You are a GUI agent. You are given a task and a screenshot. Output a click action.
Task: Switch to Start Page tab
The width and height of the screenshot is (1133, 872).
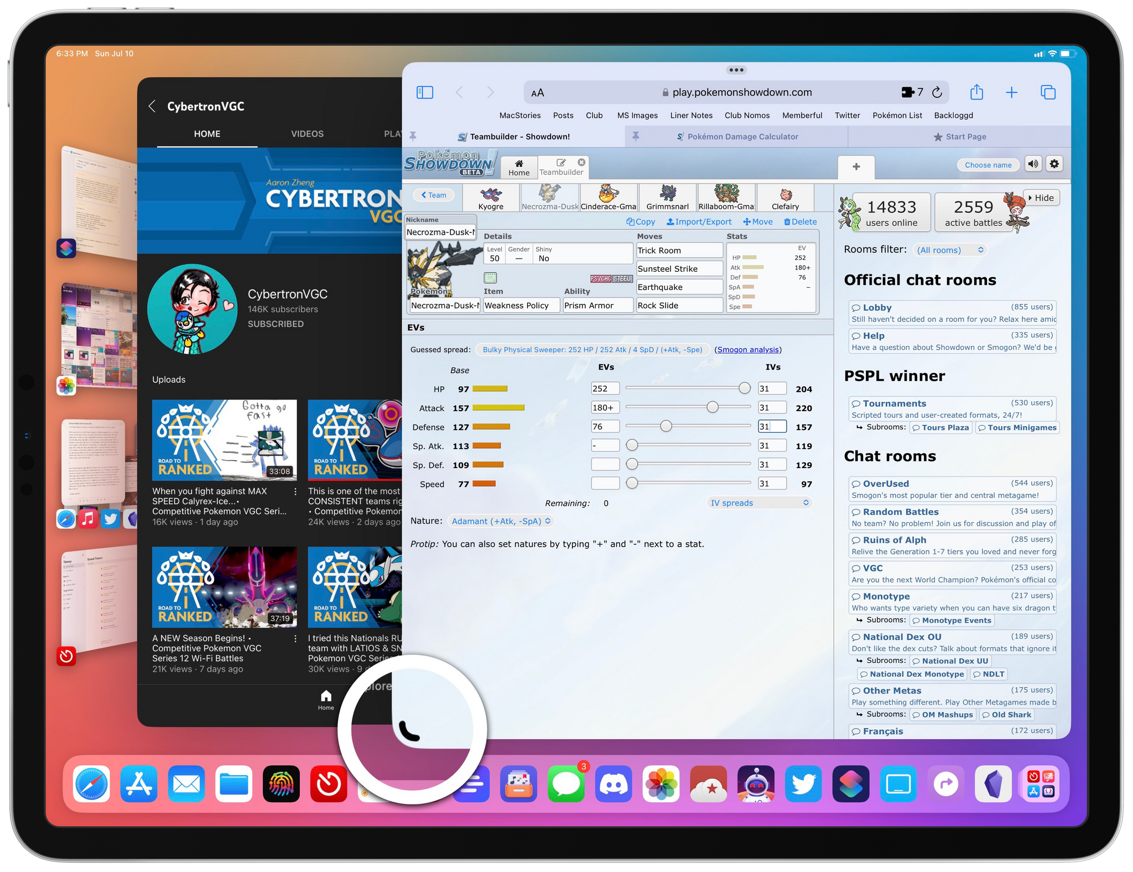click(960, 137)
